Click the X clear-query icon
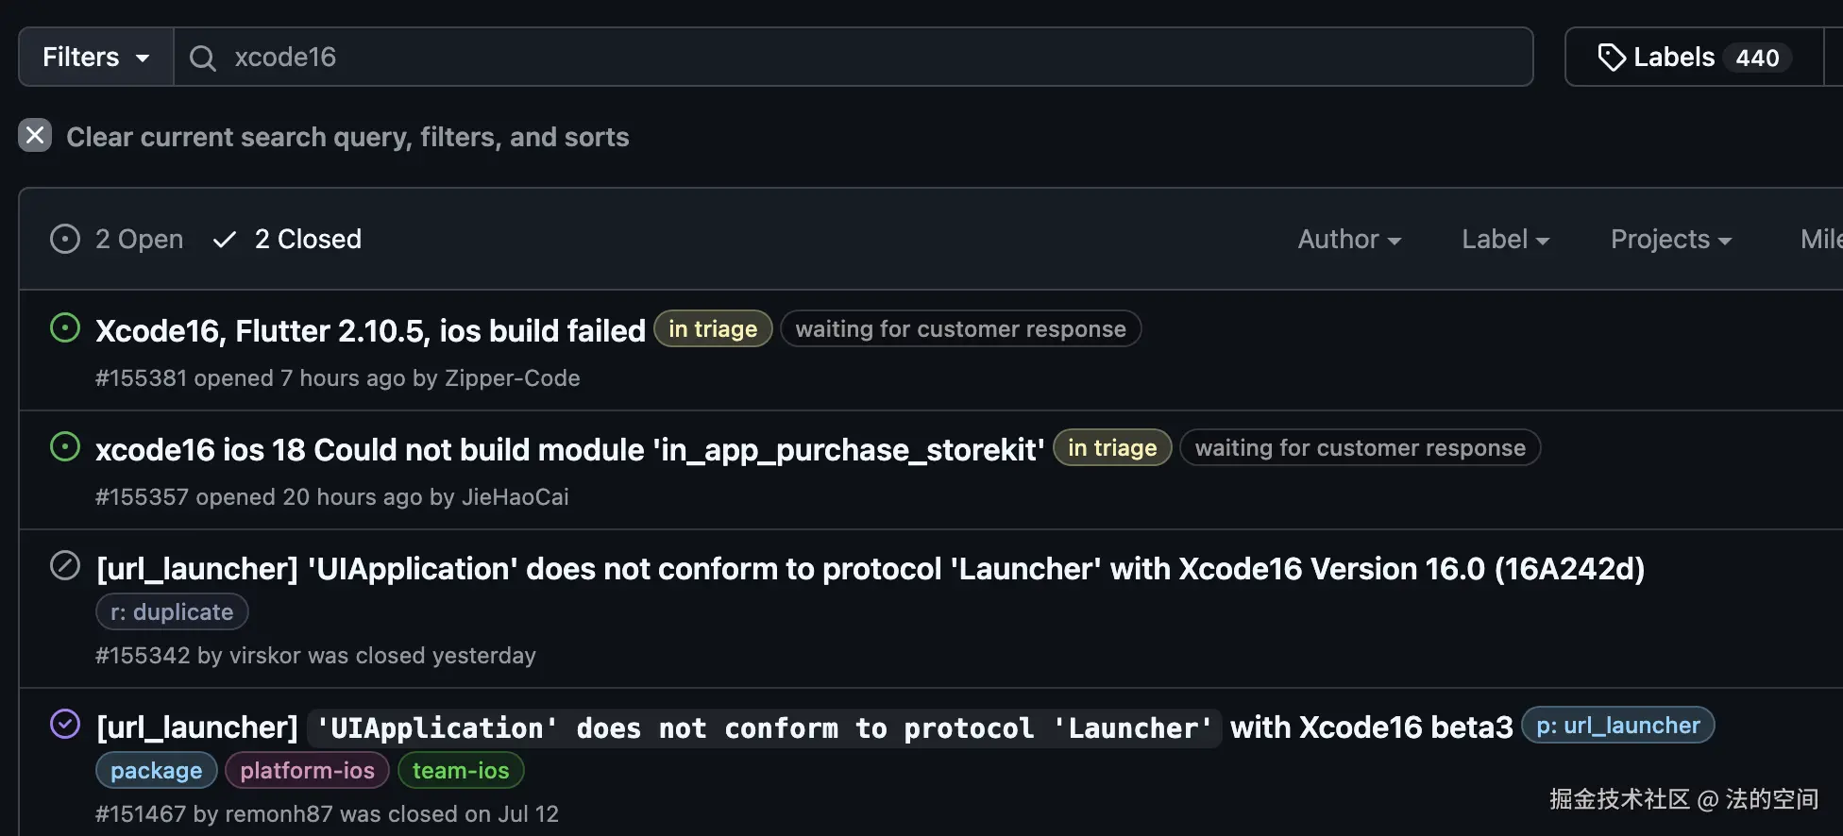1843x836 pixels. (x=35, y=136)
